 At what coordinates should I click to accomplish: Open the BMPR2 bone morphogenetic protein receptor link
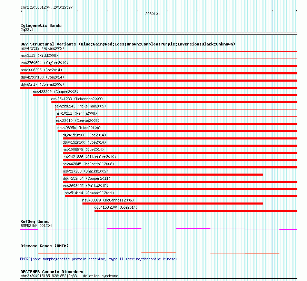99,259
